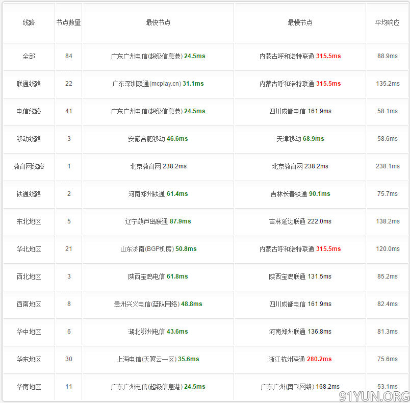
Task: Click 河南郑州铁通 61.4ms cell
Action: click(x=158, y=194)
